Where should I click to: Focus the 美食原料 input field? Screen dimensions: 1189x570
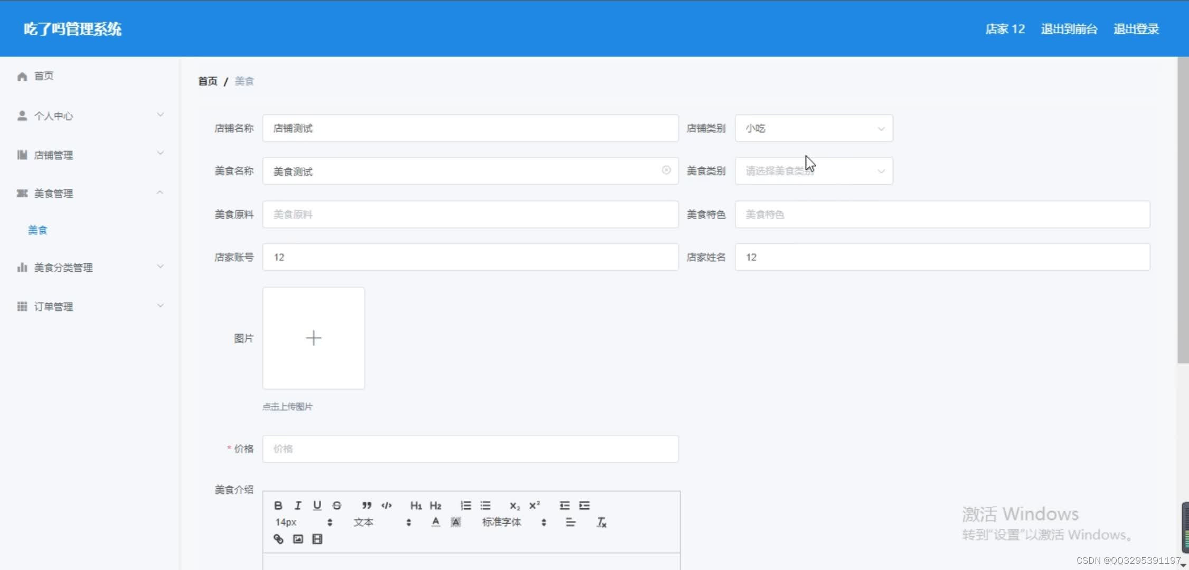470,214
